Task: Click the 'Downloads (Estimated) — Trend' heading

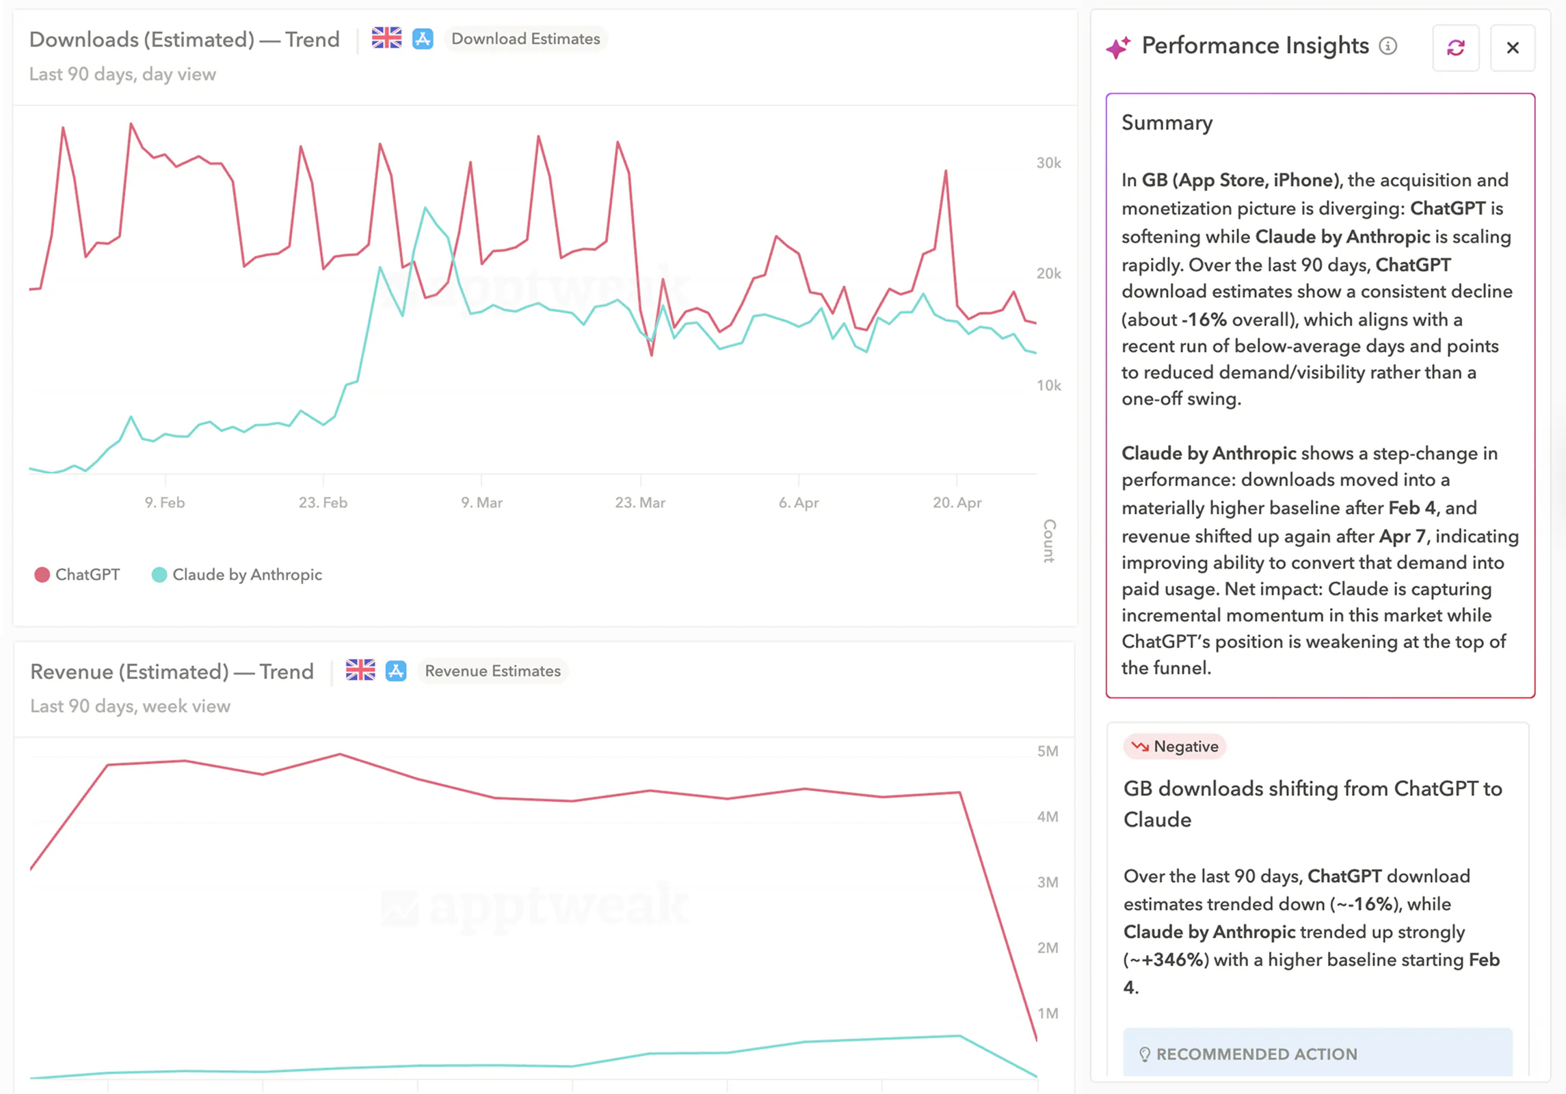Action: coord(184,39)
